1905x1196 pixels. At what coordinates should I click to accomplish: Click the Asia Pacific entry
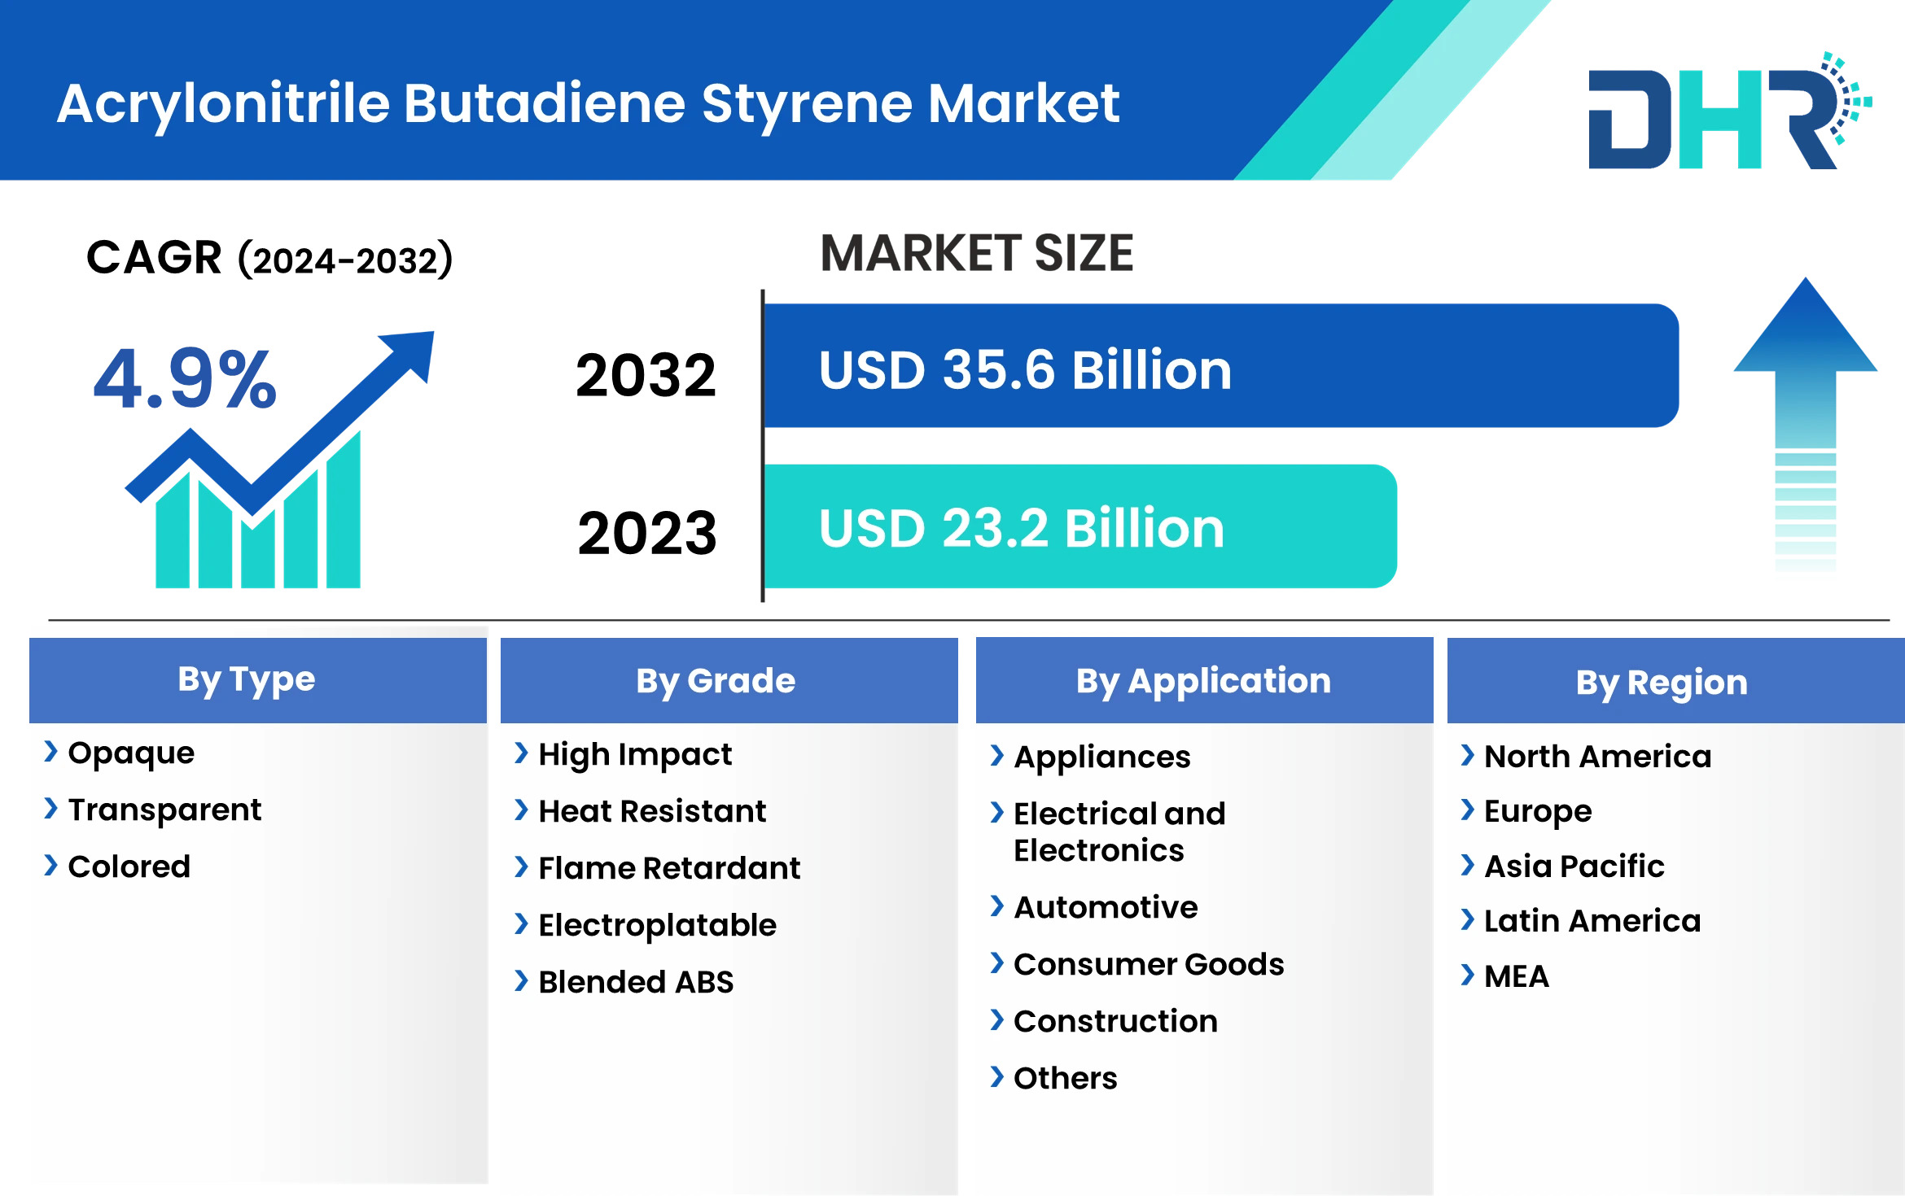(1574, 866)
